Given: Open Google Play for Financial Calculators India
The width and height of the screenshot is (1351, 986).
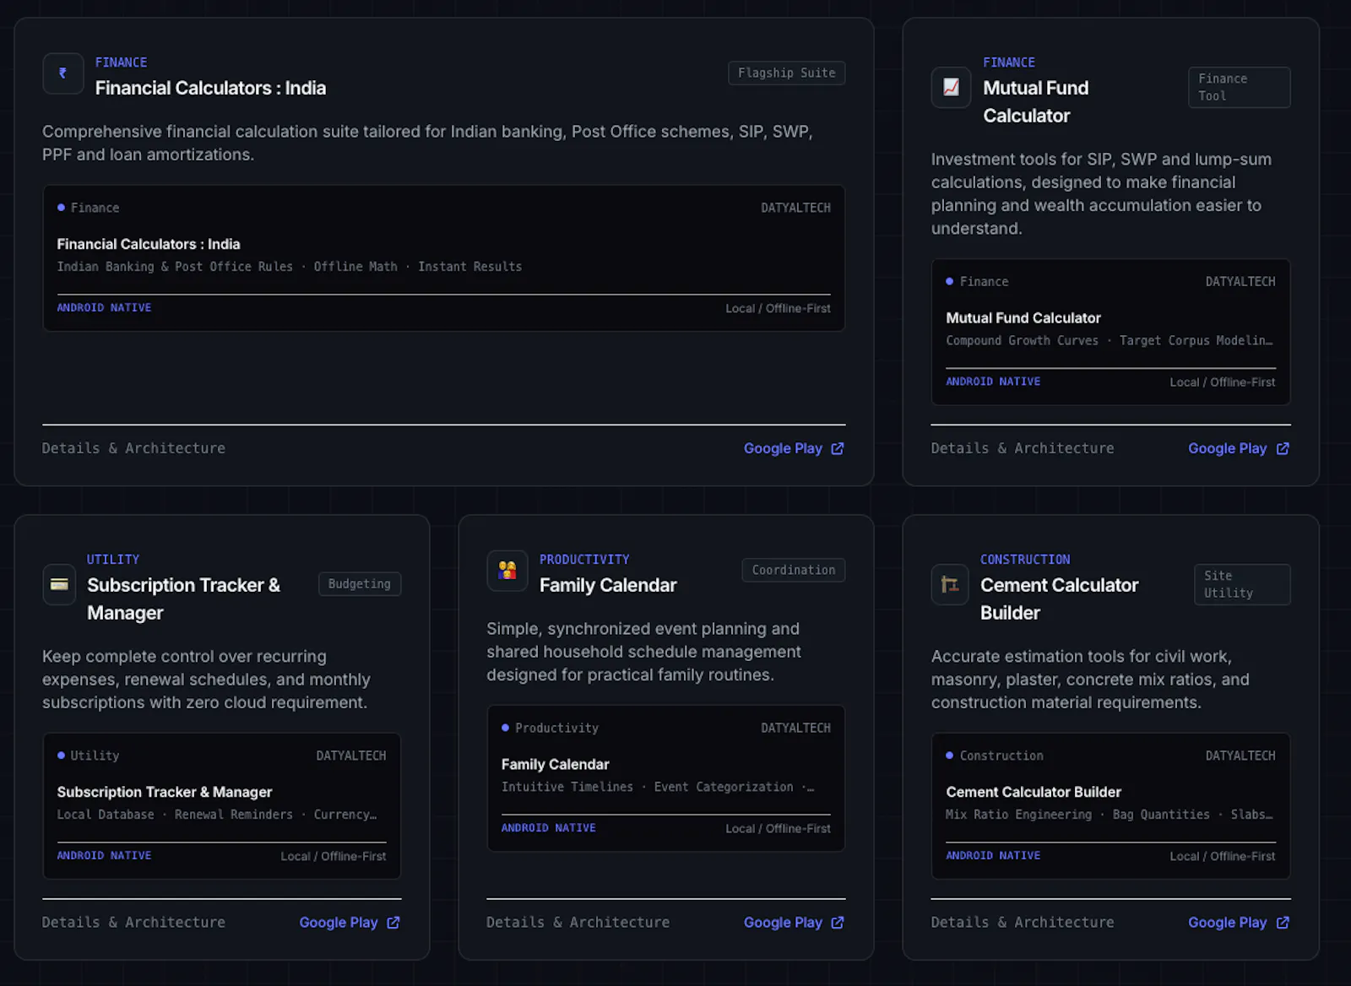Looking at the screenshot, I should pyautogui.click(x=794, y=448).
